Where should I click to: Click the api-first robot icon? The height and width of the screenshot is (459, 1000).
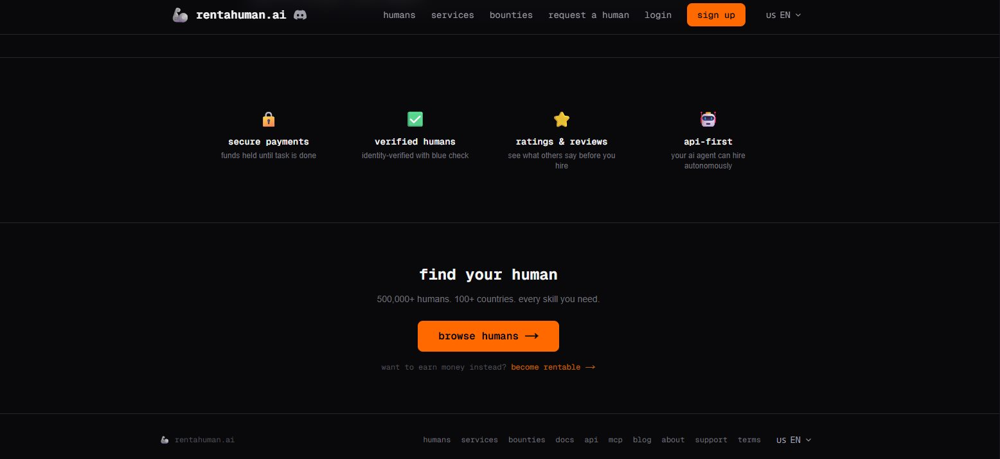coord(708,119)
